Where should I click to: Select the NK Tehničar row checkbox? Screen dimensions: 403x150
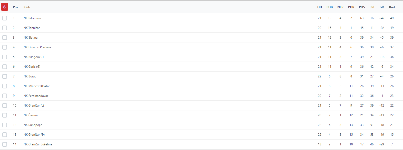[5, 28]
